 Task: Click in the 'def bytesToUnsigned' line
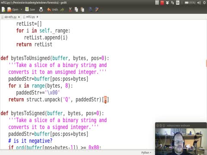tap(55, 58)
